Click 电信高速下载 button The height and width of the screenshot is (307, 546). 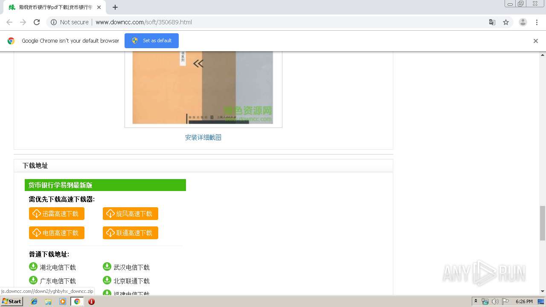pos(57,233)
